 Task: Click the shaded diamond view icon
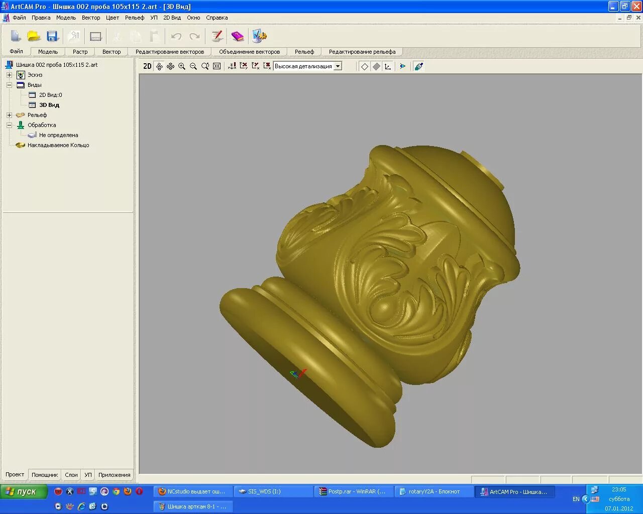pyautogui.click(x=376, y=66)
